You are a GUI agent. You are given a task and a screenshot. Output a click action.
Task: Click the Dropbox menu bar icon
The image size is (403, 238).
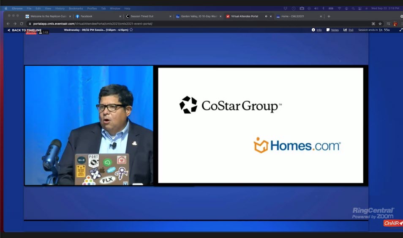click(285, 8)
